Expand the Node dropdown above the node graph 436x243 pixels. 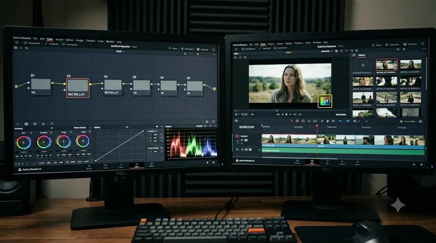(120, 51)
